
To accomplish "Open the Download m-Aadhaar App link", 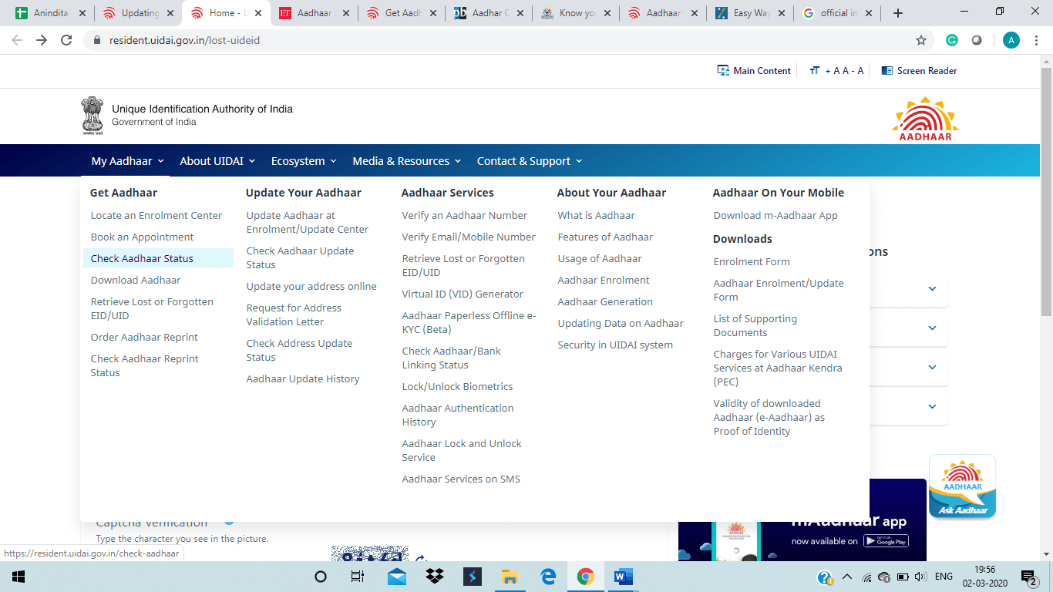I will pos(775,216).
